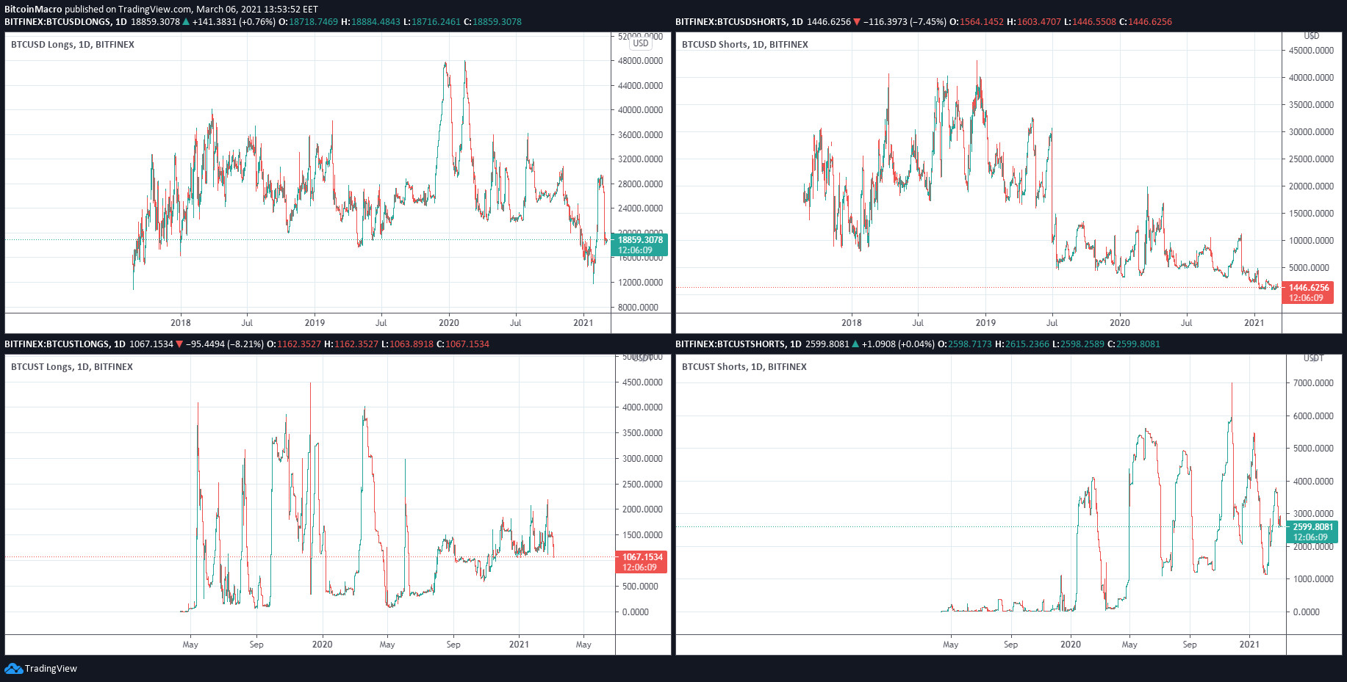Image resolution: width=1347 pixels, height=682 pixels.
Task: Click the USD currency button on BTCUSD Longs chart
Action: [641, 43]
